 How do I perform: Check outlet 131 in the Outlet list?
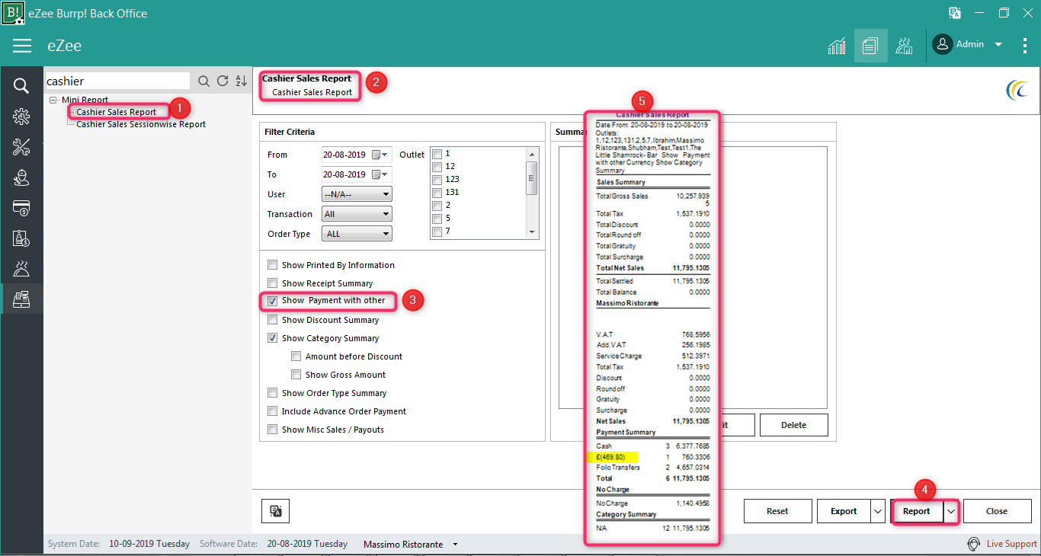[437, 193]
